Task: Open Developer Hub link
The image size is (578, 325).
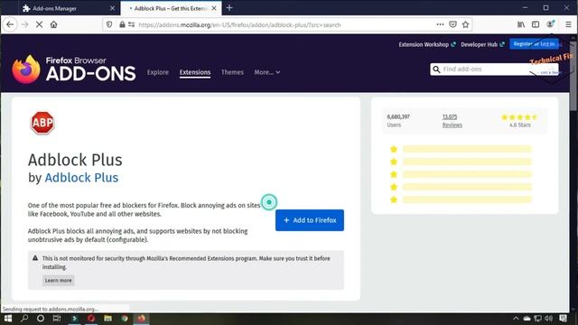Action: 482,44
